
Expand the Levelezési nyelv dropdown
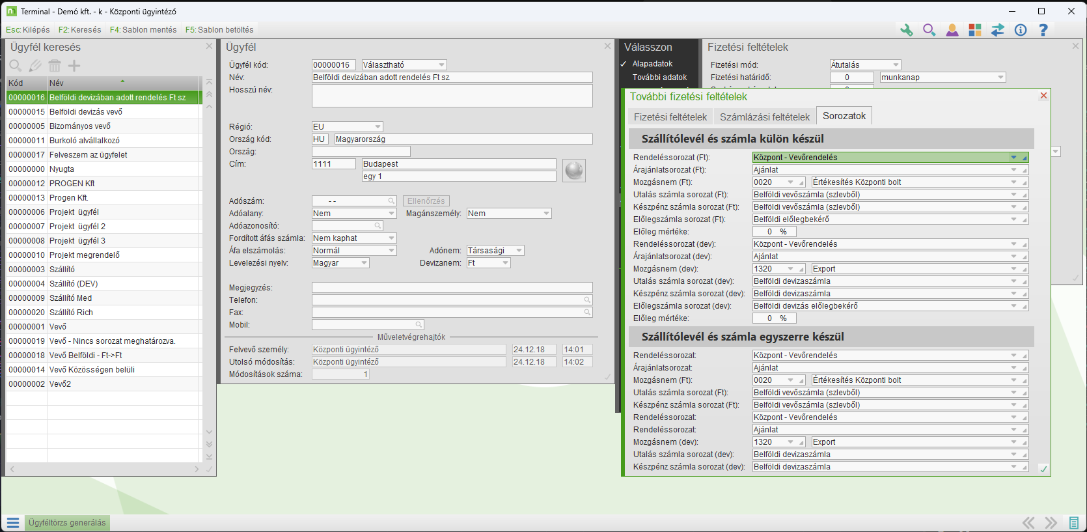(364, 263)
